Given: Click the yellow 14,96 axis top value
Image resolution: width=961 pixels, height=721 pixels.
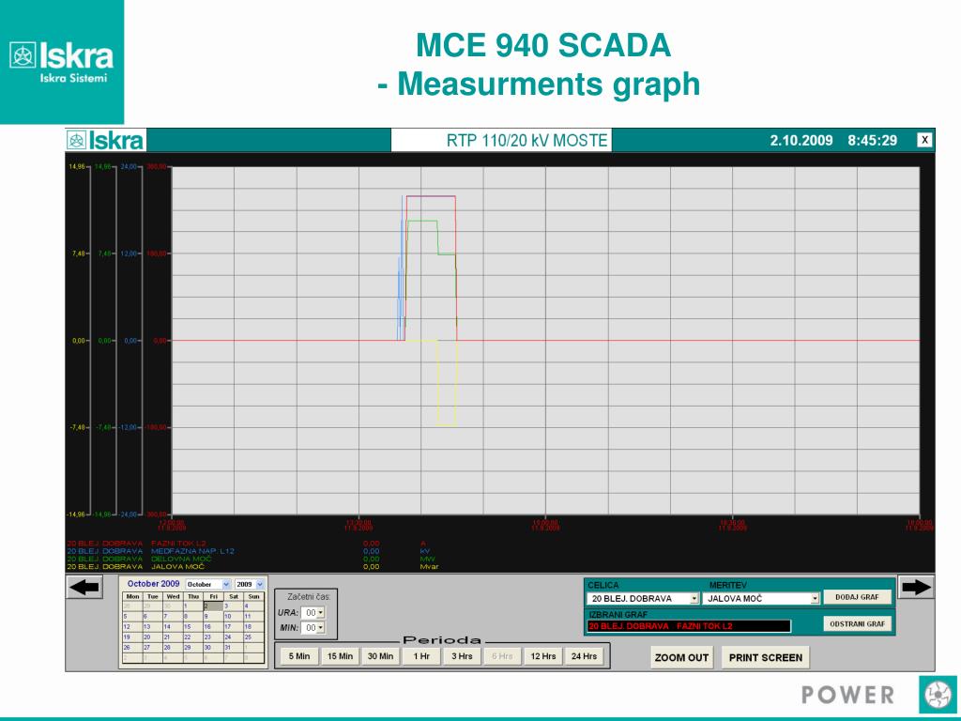Looking at the screenshot, I should pos(77,167).
